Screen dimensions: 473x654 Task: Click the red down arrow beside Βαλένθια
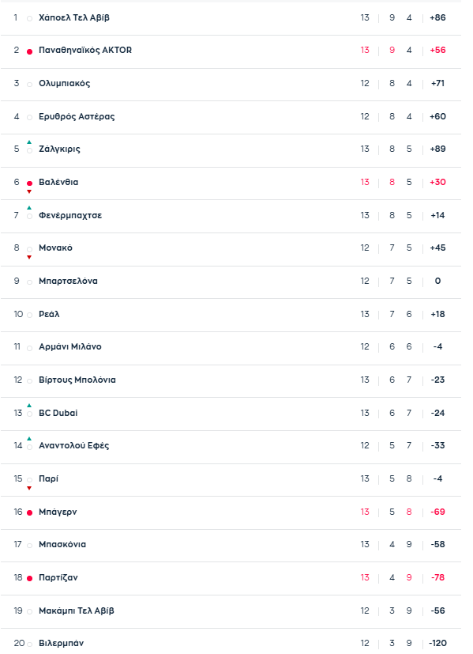coord(29,191)
